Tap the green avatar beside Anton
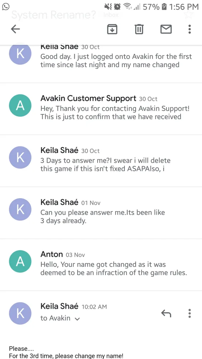 coord(20,261)
